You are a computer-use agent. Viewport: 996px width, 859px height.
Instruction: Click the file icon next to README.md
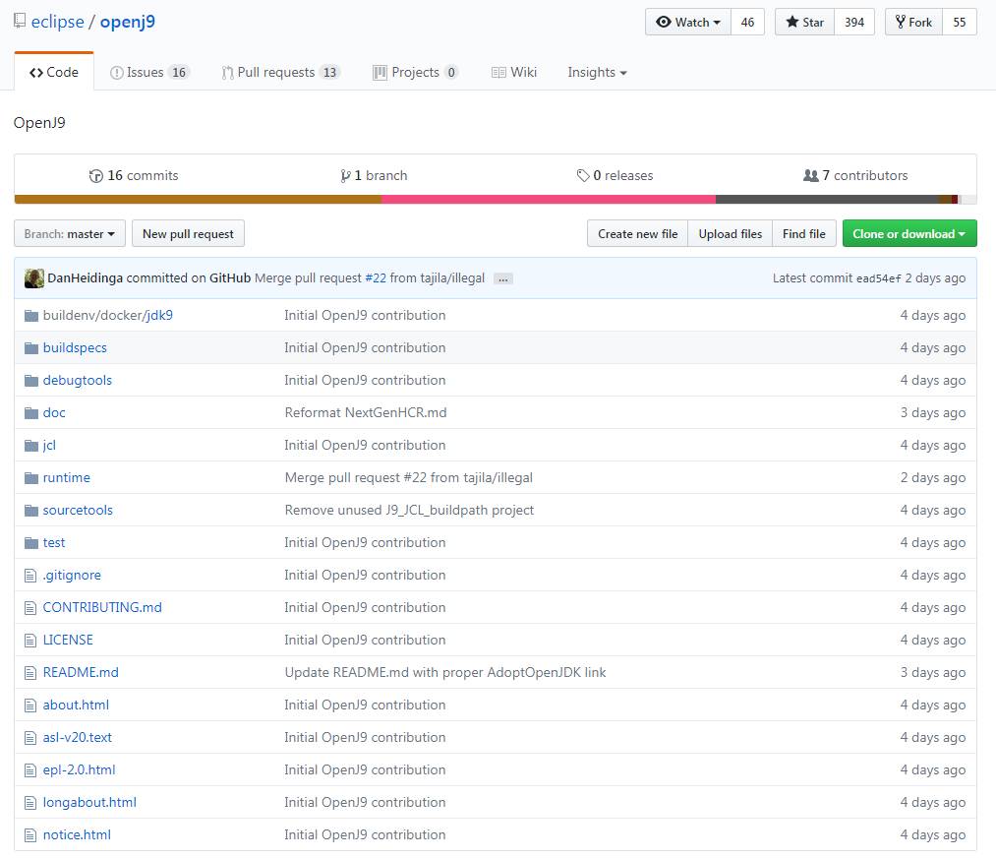30,673
